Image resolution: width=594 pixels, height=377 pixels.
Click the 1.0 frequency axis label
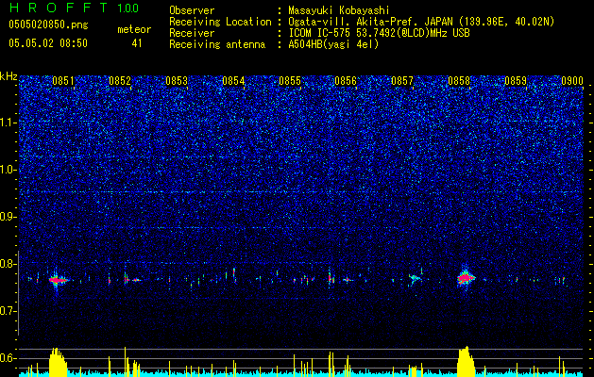pyautogui.click(x=8, y=170)
